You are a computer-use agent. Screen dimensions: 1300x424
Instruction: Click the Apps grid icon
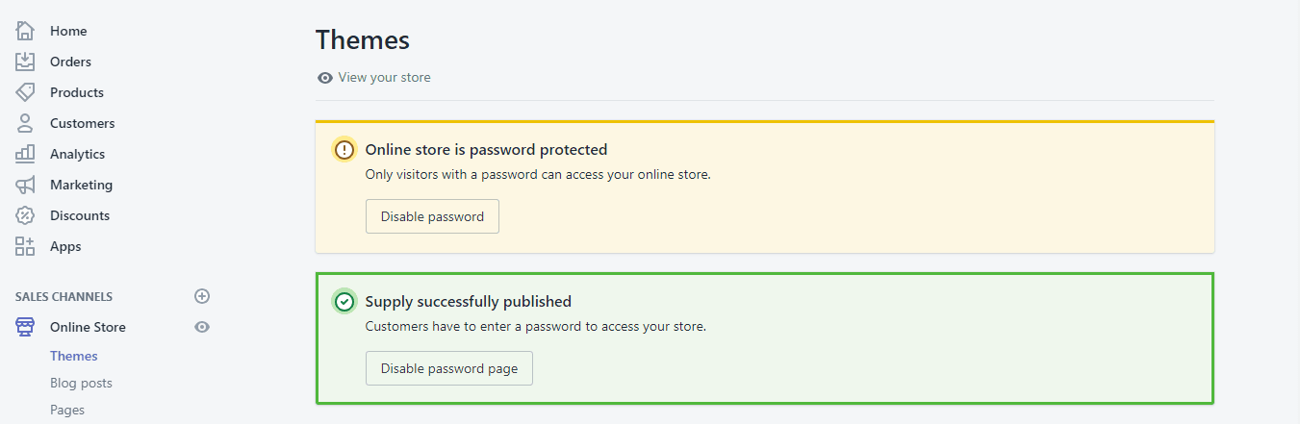pos(25,246)
